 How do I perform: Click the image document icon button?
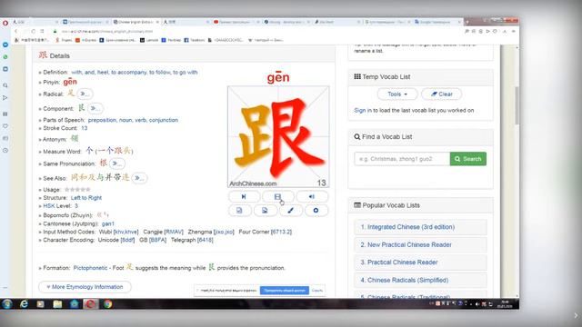265,211
